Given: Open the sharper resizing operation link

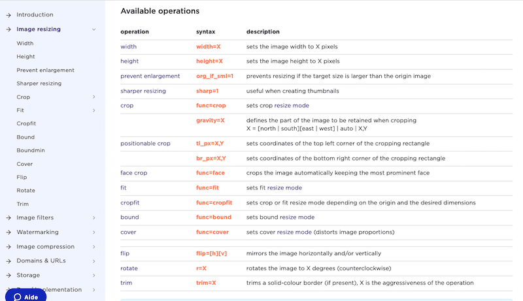Looking at the screenshot, I should [x=143, y=91].
